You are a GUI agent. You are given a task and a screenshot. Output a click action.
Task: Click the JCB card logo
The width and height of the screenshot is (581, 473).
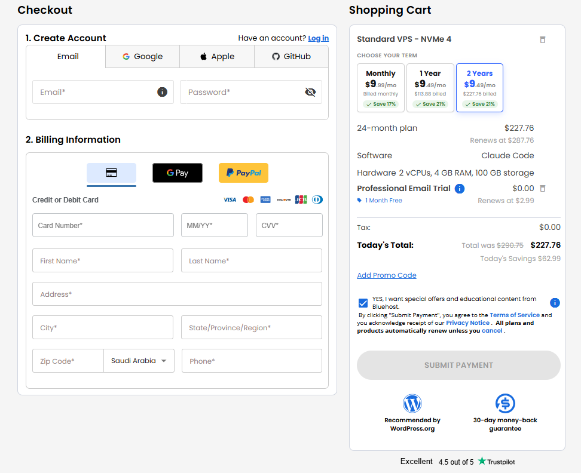click(x=301, y=200)
